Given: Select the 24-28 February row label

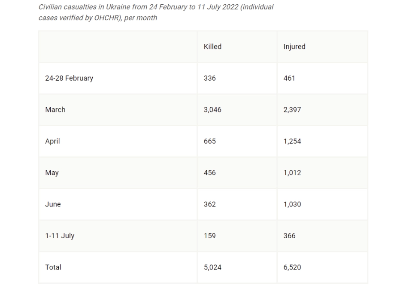Looking at the screenshot, I should 69,78.
